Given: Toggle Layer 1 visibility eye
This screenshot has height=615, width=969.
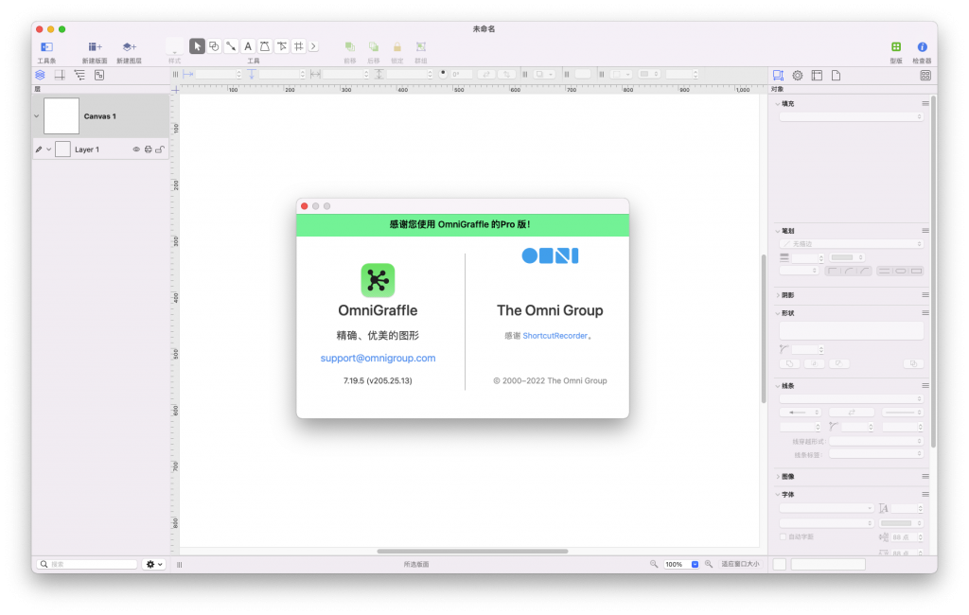Looking at the screenshot, I should point(136,149).
